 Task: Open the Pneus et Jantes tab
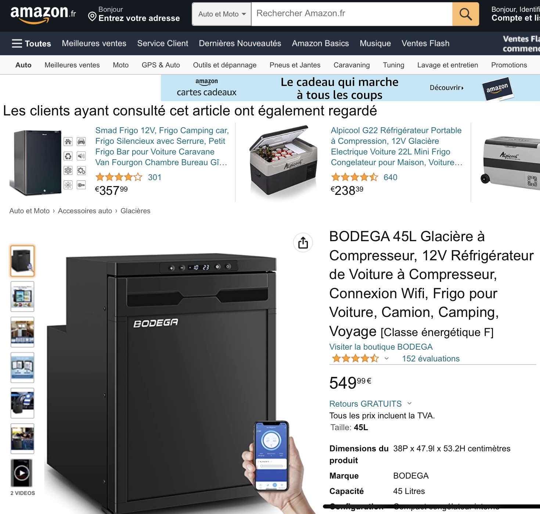point(295,65)
